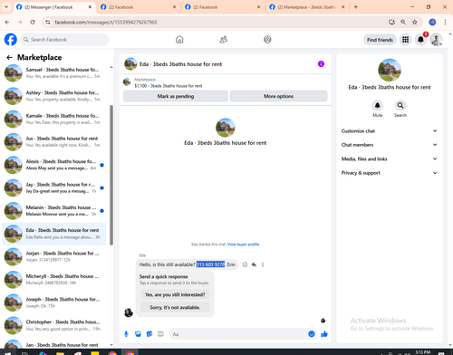Open Micheryll's conversation
The width and height of the screenshot is (453, 355).
coord(54,280)
